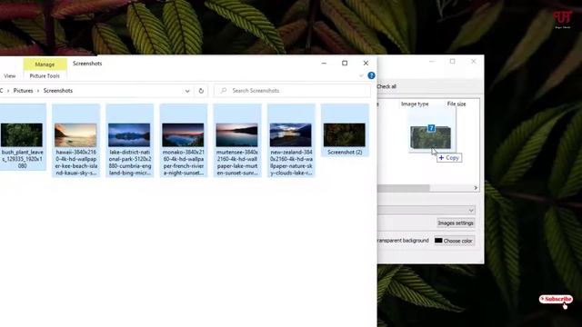Refresh the Screenshots folder view

(x=201, y=91)
